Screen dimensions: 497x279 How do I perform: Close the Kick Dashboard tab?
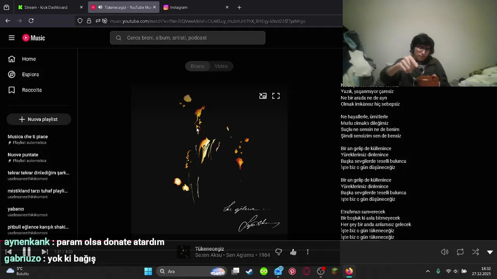click(x=81, y=7)
